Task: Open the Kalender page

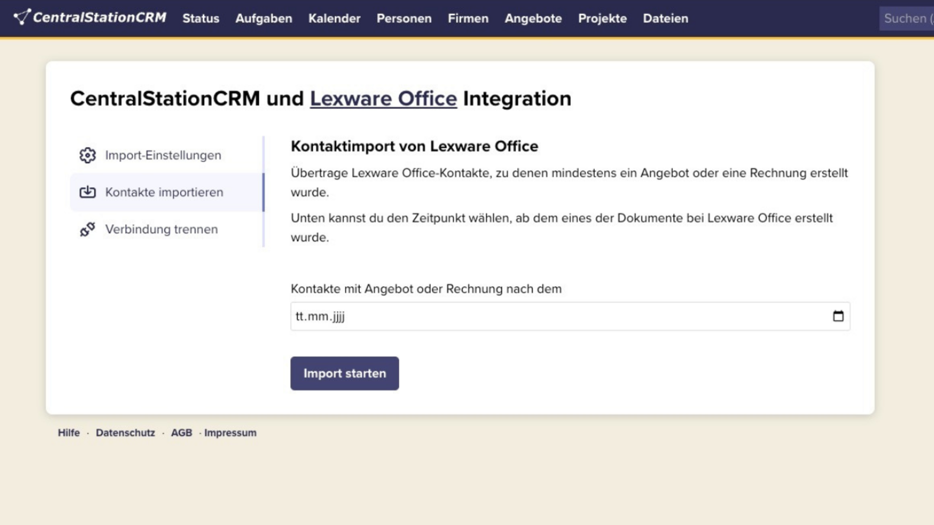Action: [x=334, y=18]
